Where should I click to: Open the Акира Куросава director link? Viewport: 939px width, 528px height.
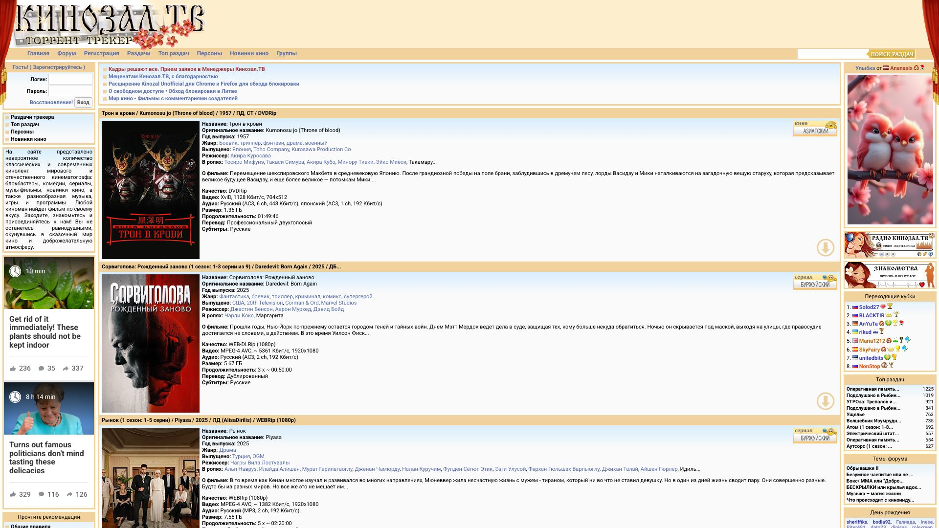(250, 156)
